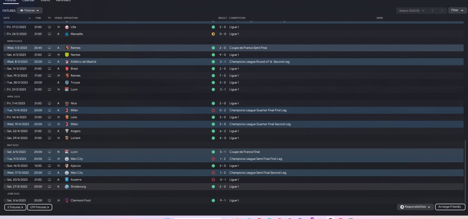The image size is (468, 219).
Task: Click the Arrange Friendly button
Action: [x=450, y=207]
